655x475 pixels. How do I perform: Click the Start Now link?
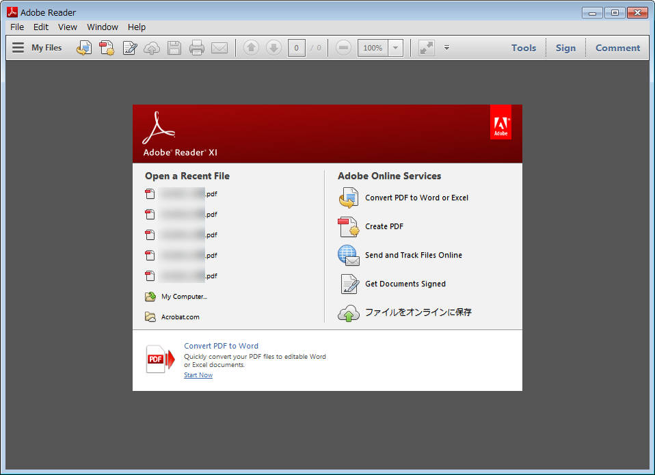[198, 375]
